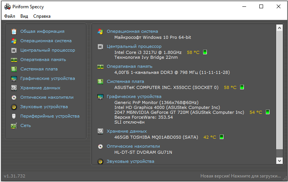The height and width of the screenshot is (182, 288).
Task: Click the Windows flag icon in sidebar
Action: (x=14, y=41)
